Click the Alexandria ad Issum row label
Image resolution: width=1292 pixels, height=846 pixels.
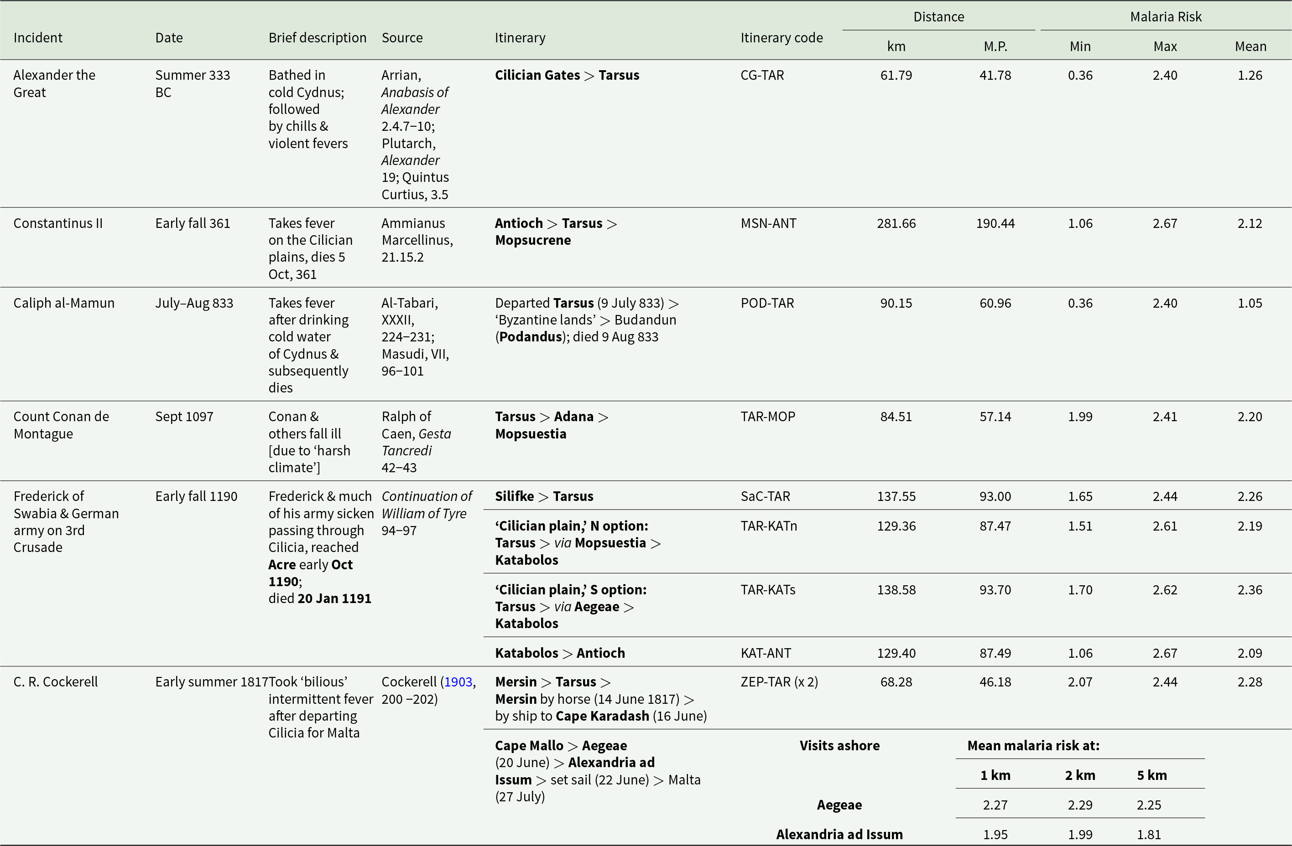[x=839, y=834]
